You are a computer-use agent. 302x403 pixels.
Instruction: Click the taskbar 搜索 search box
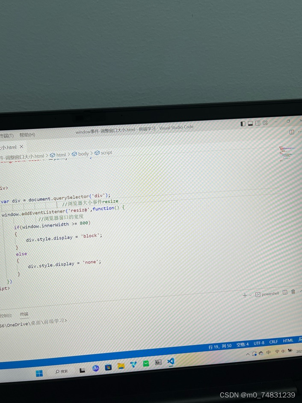62,371
